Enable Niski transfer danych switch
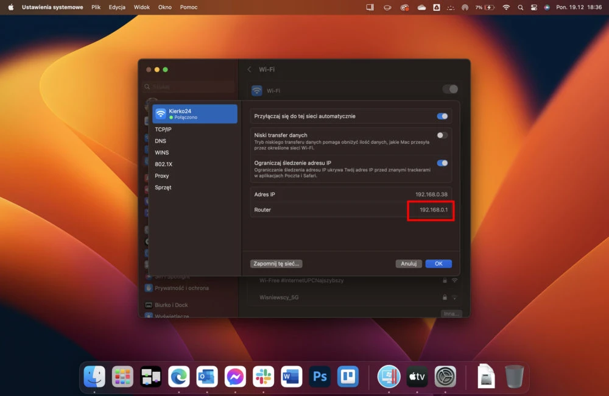609x396 pixels. [442, 135]
